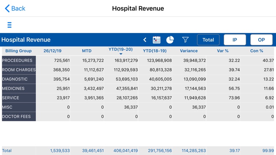The image size is (276, 155).
Task: Switch to OP revenue view
Action: [261, 40]
